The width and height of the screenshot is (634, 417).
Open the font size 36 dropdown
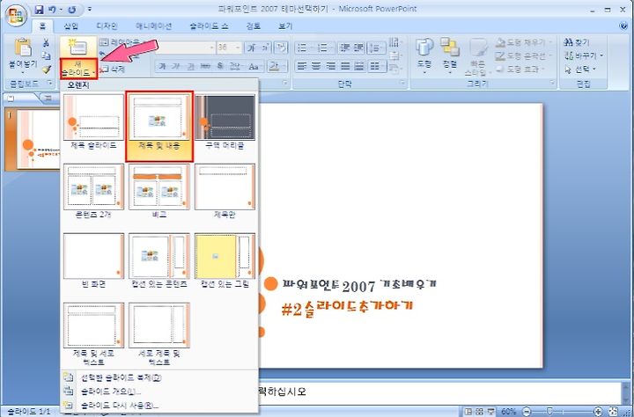coord(238,48)
